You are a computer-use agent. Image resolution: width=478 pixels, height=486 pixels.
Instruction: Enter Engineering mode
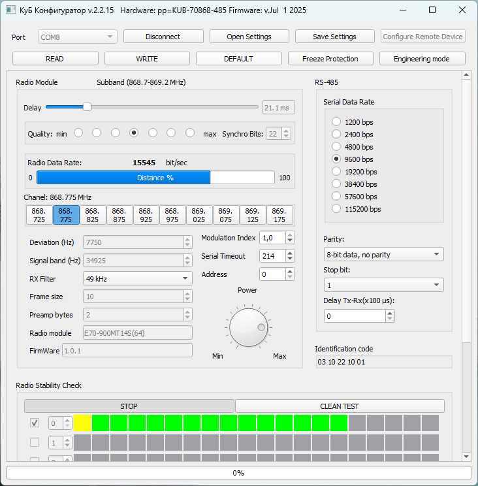422,59
